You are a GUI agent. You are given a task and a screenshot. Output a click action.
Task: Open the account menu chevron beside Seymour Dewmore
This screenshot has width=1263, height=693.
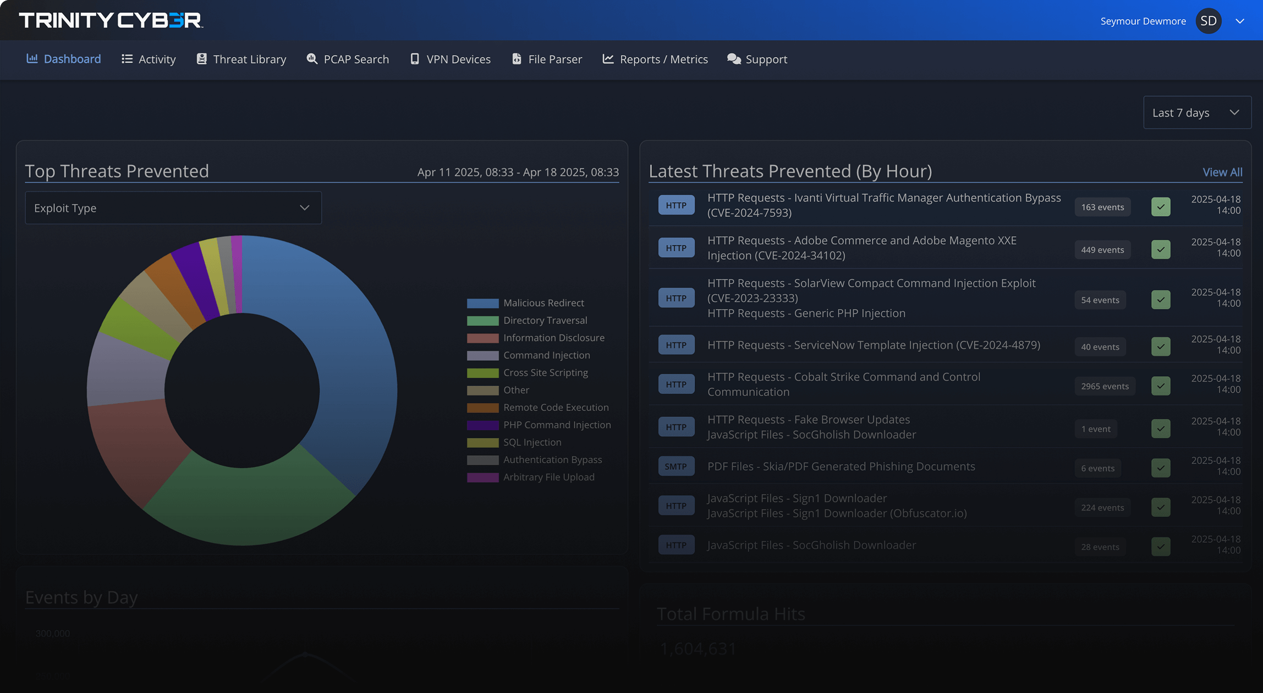click(x=1240, y=21)
